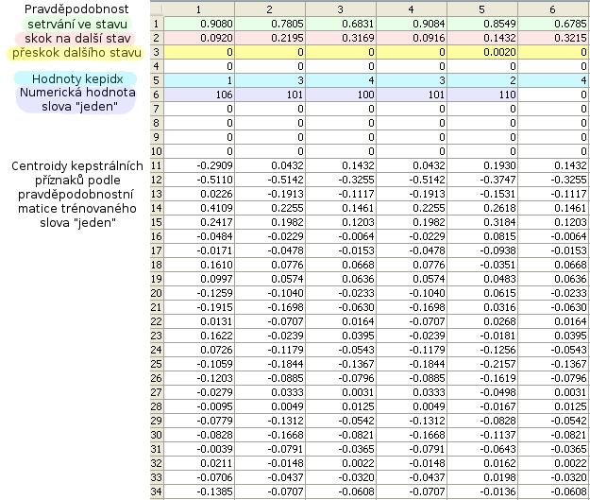Image resolution: width=590 pixels, height=500 pixels.
Task: Click the cell containing -0.3747
Action: (482, 180)
